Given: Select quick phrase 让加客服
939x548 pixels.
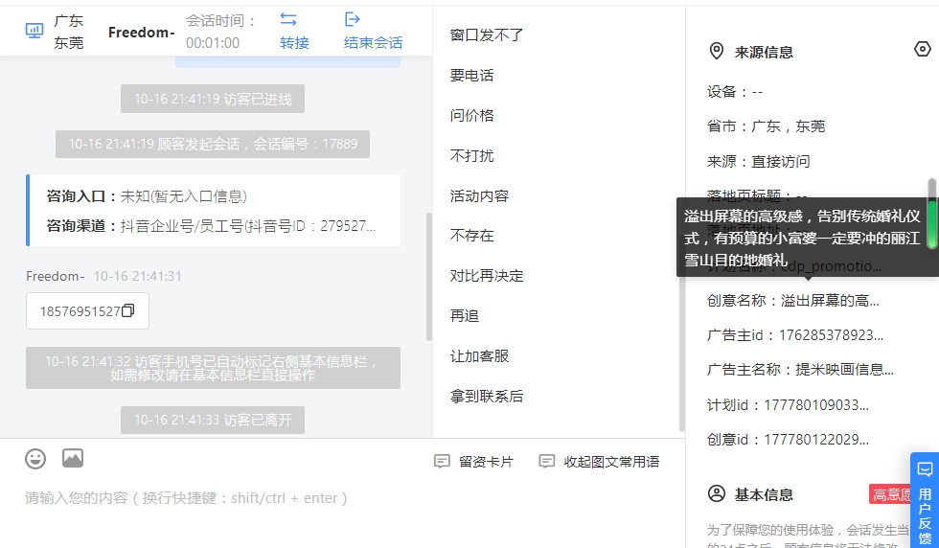Looking at the screenshot, I should (x=479, y=356).
